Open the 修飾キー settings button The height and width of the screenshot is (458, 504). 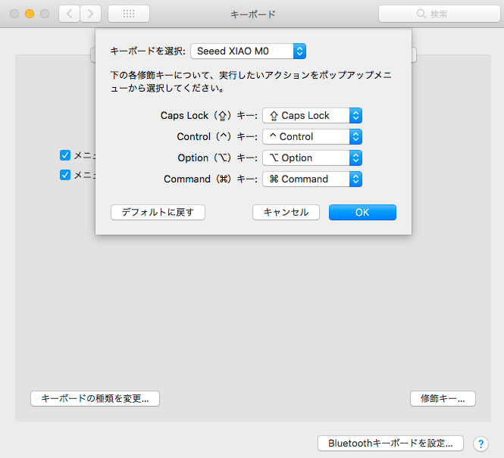443,398
